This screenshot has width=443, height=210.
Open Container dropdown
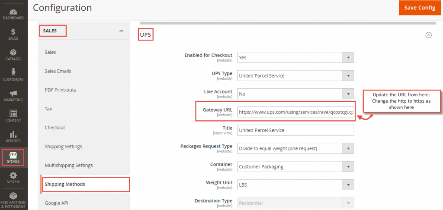point(295,166)
